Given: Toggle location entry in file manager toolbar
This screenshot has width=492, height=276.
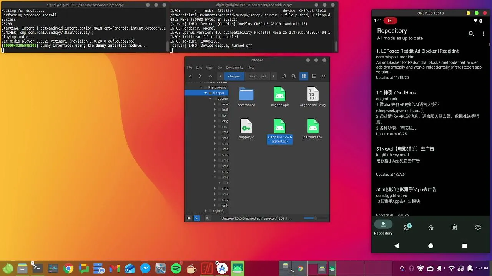Looking at the screenshot, I should (284, 76).
